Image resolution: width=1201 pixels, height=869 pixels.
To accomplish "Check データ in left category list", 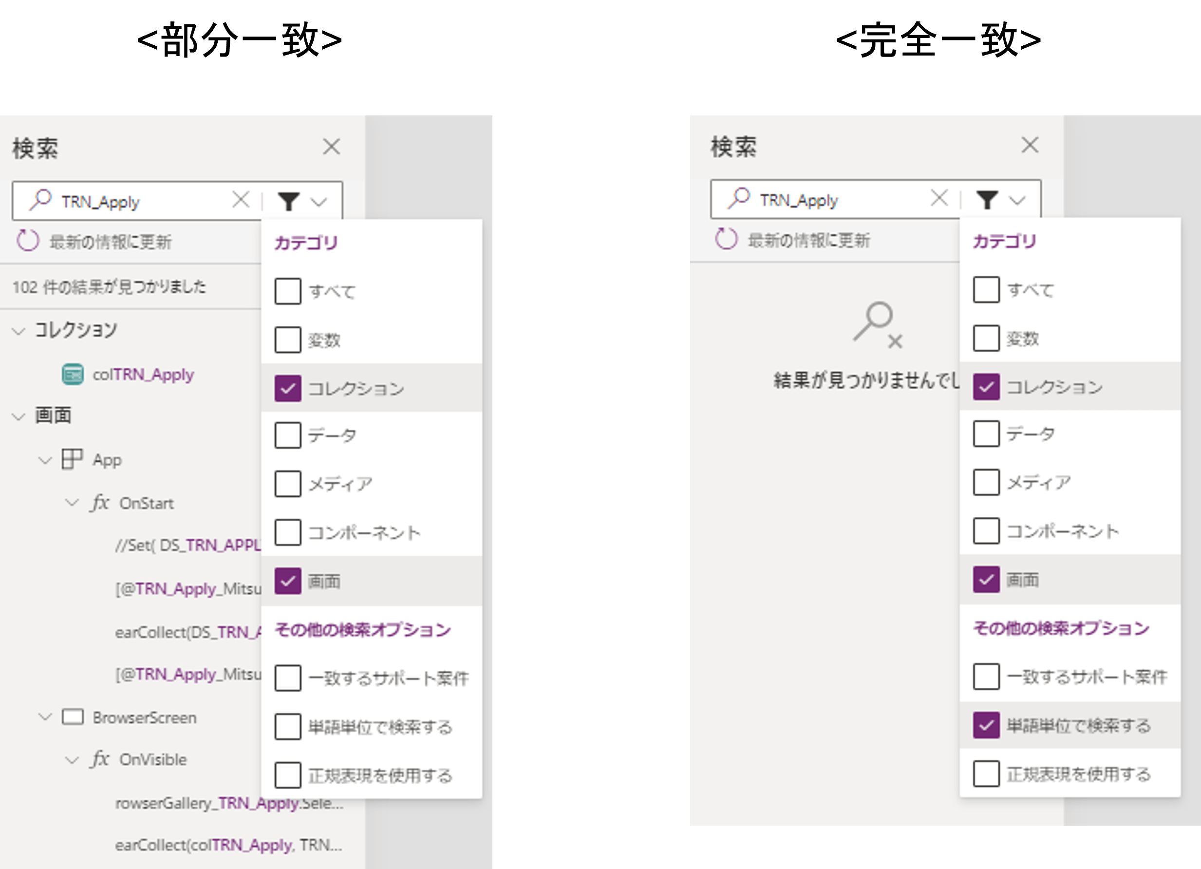I will [x=288, y=435].
